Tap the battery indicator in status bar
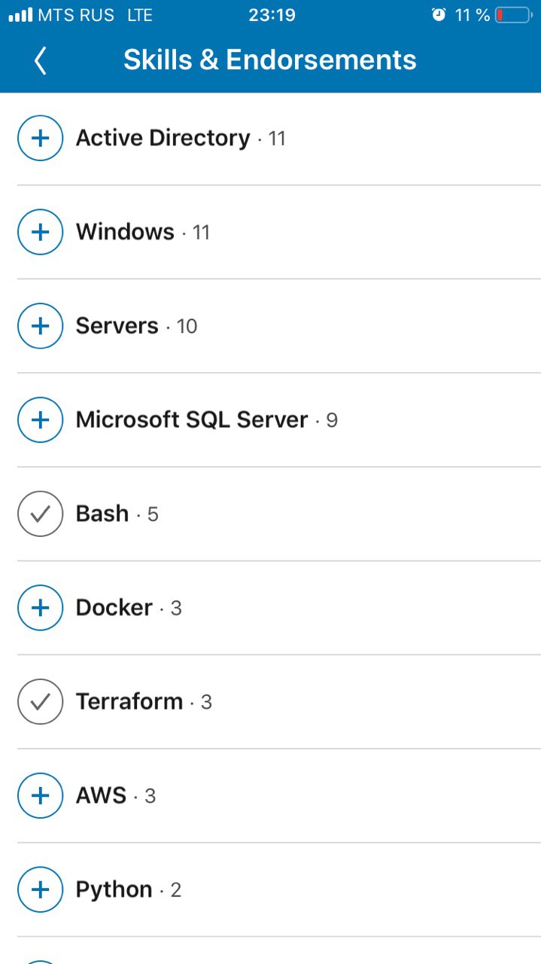Image resolution: width=541 pixels, height=964 pixels. click(x=513, y=15)
